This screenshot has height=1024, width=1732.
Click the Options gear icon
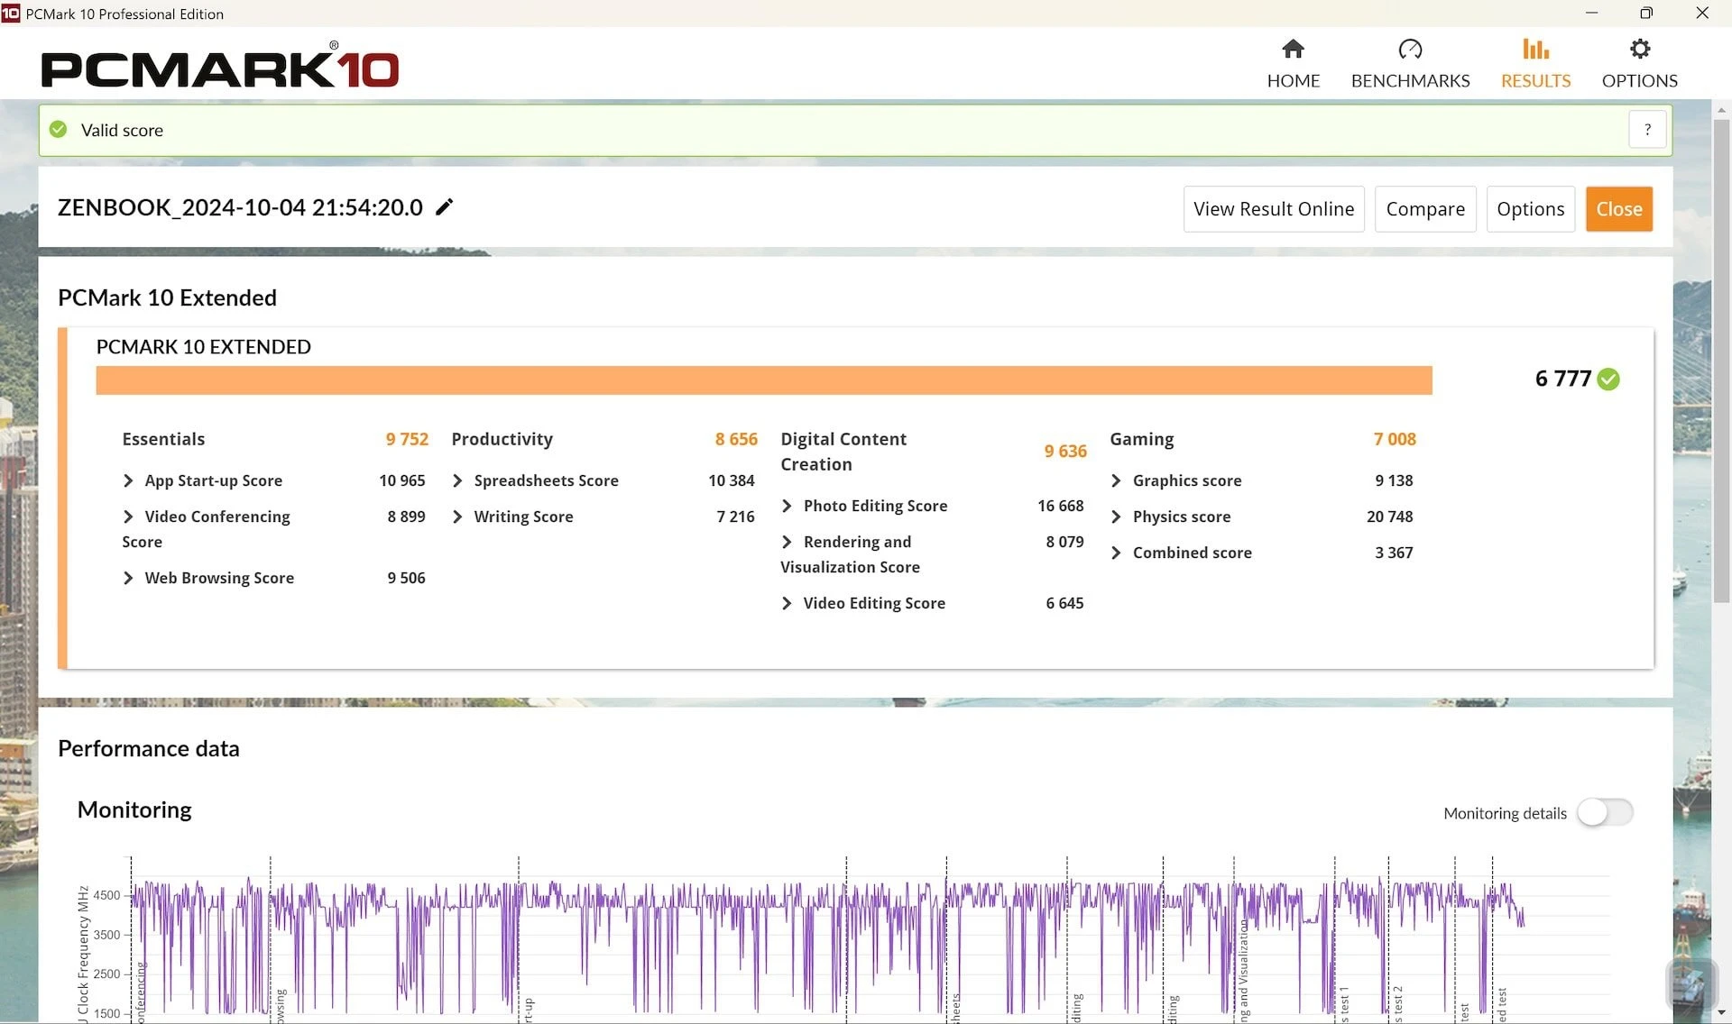[x=1640, y=49]
